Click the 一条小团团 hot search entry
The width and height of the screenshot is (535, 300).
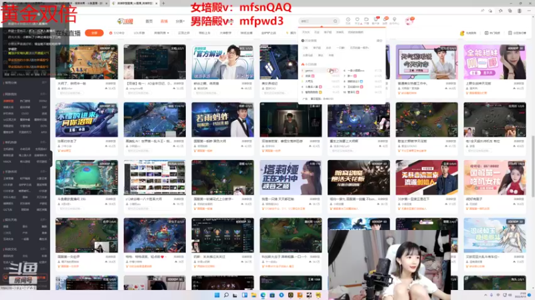356,71
